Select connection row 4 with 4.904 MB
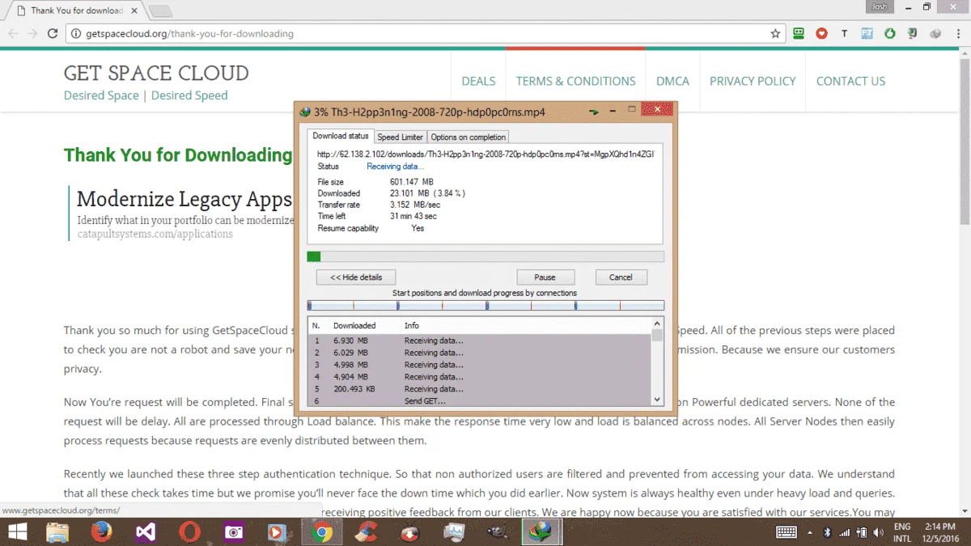The width and height of the screenshot is (971, 546). pos(480,377)
